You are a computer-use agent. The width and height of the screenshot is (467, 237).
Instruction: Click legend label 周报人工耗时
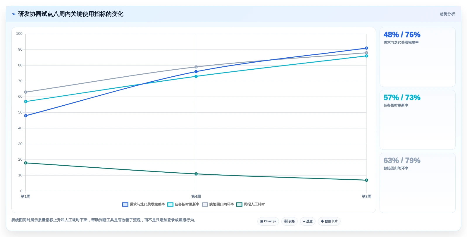(254, 205)
